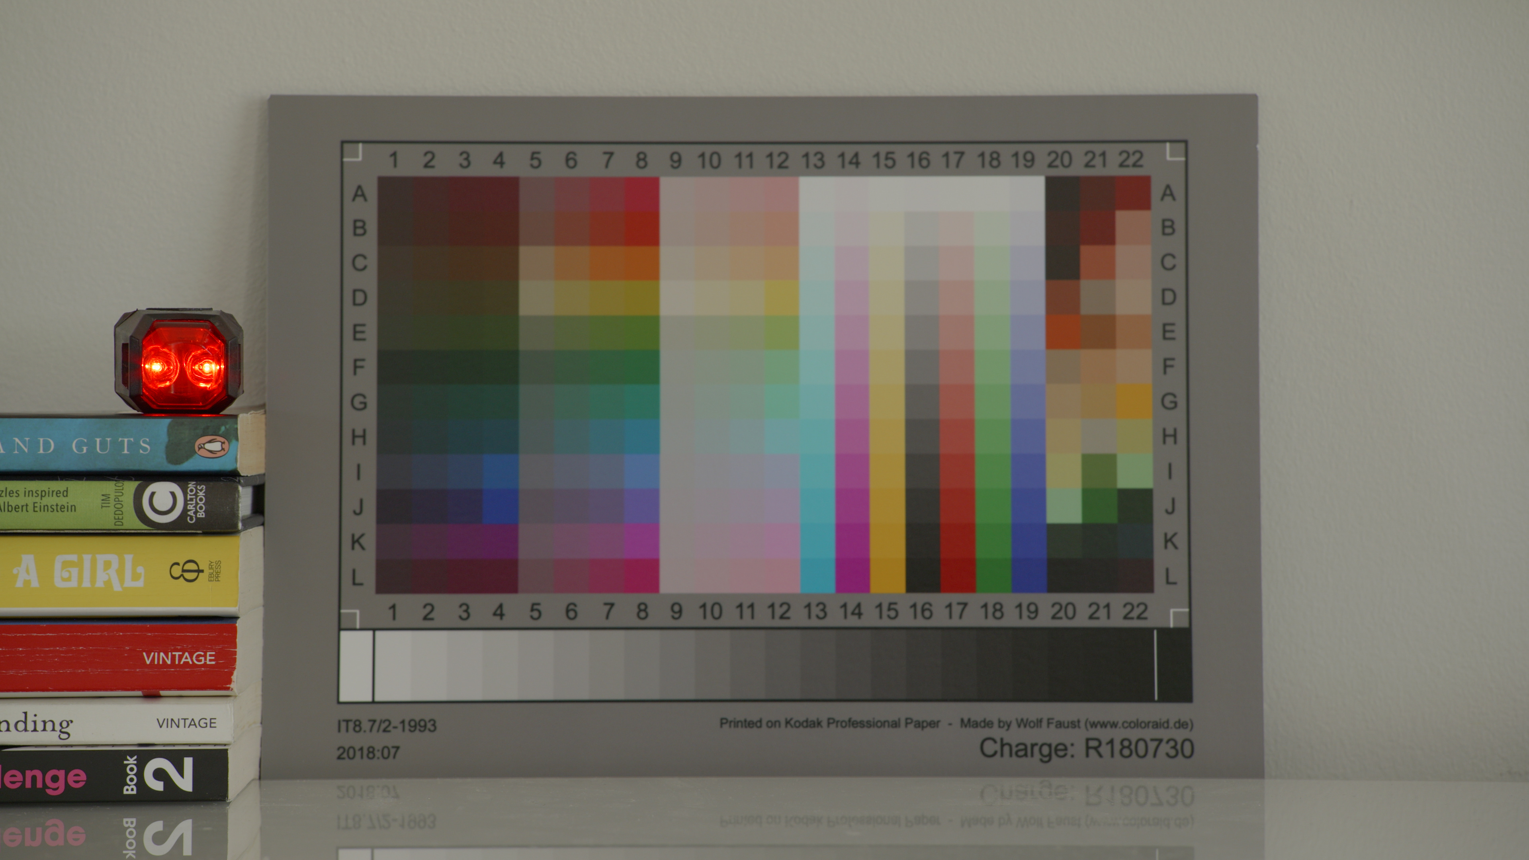Click the "nding" title on white spine

click(35, 725)
